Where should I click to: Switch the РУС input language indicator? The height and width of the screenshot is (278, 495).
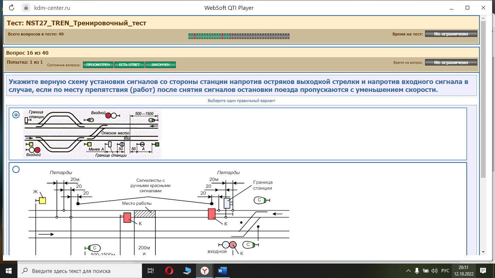coord(445,271)
